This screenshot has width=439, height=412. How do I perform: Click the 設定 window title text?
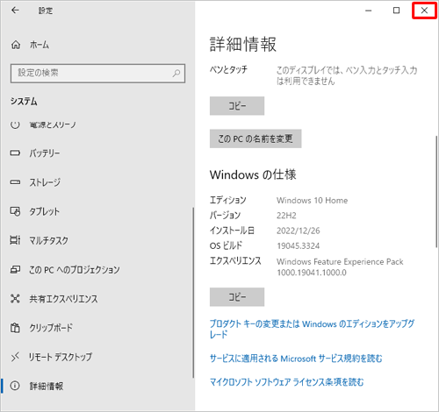pyautogui.click(x=46, y=11)
